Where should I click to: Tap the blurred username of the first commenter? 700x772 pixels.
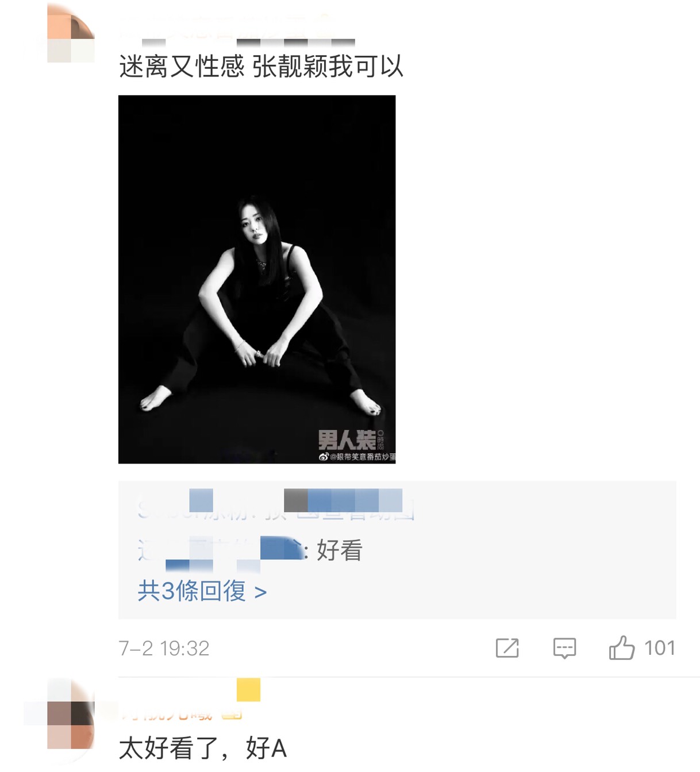pyautogui.click(x=237, y=30)
